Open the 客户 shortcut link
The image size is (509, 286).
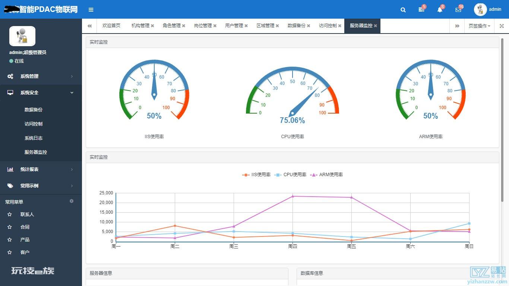(25, 252)
